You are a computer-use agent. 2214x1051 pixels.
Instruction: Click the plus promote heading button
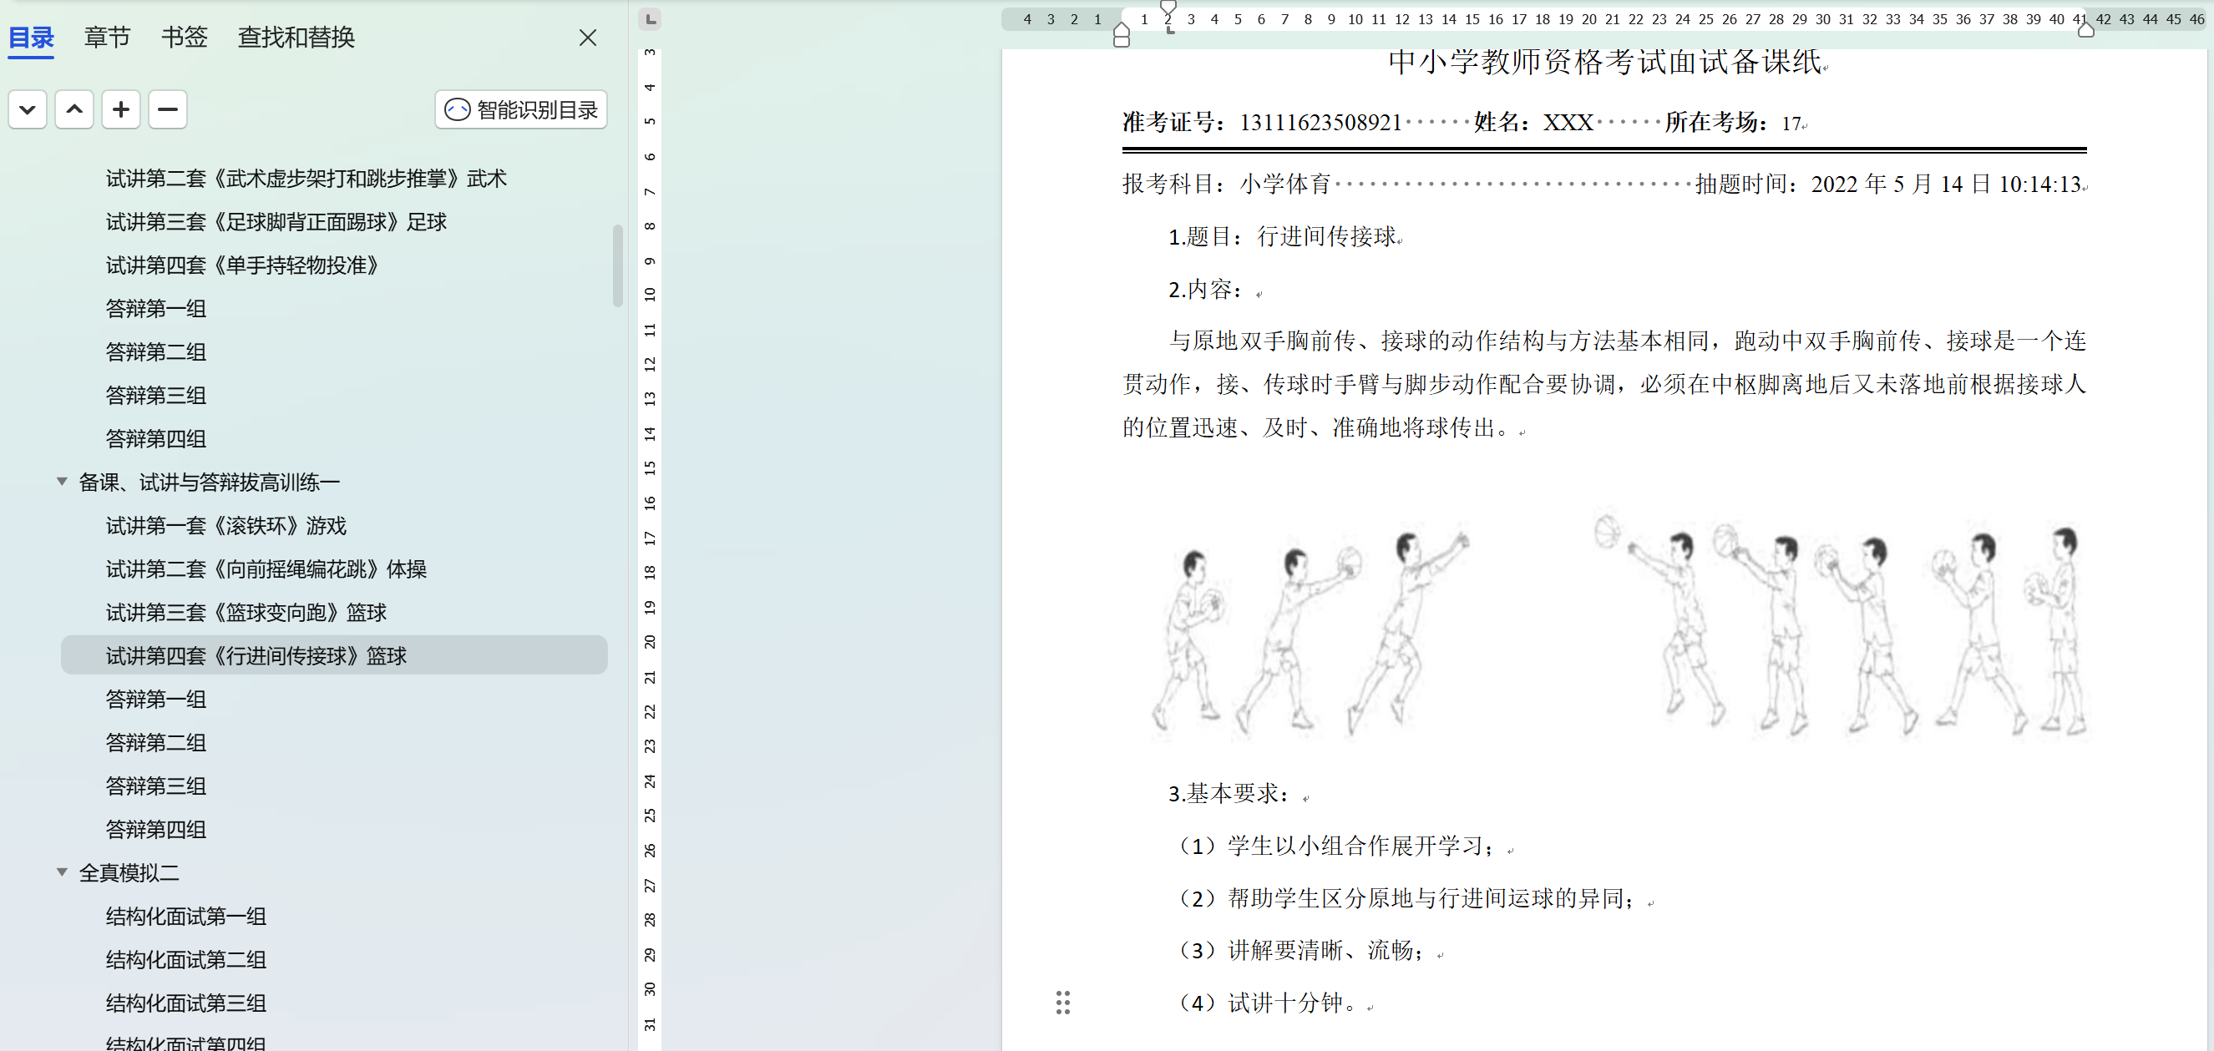[x=120, y=110]
